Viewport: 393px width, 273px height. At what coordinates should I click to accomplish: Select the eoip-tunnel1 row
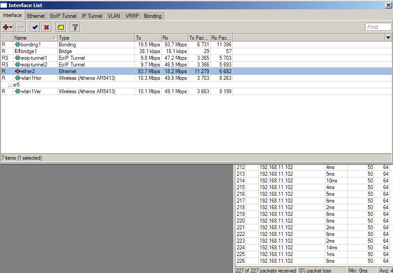click(33, 58)
